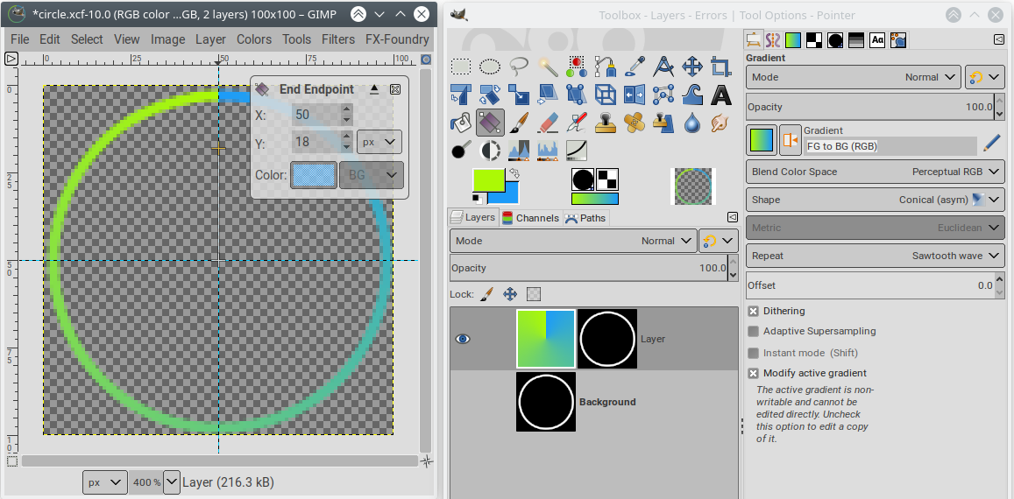
Task: Enable Adaptive Supersampling
Action: pyautogui.click(x=753, y=331)
